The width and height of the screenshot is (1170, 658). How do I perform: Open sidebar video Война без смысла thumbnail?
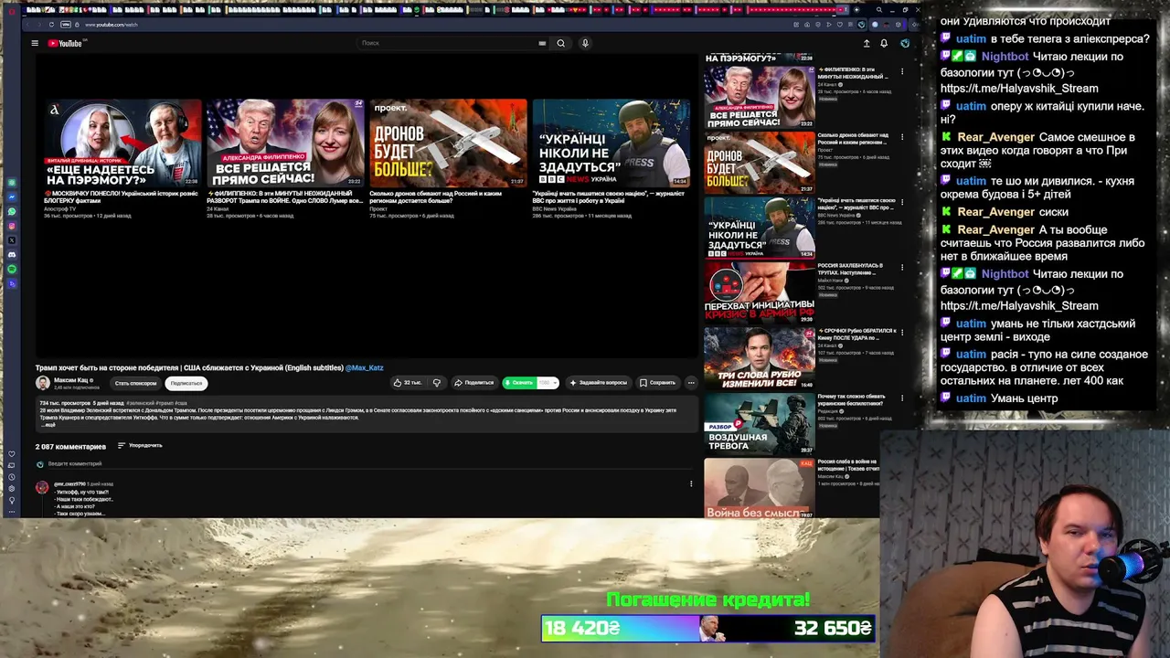[x=759, y=488]
